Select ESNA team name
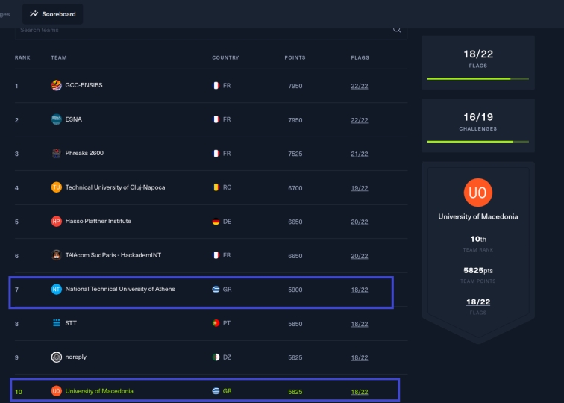564x403 pixels. pos(73,119)
